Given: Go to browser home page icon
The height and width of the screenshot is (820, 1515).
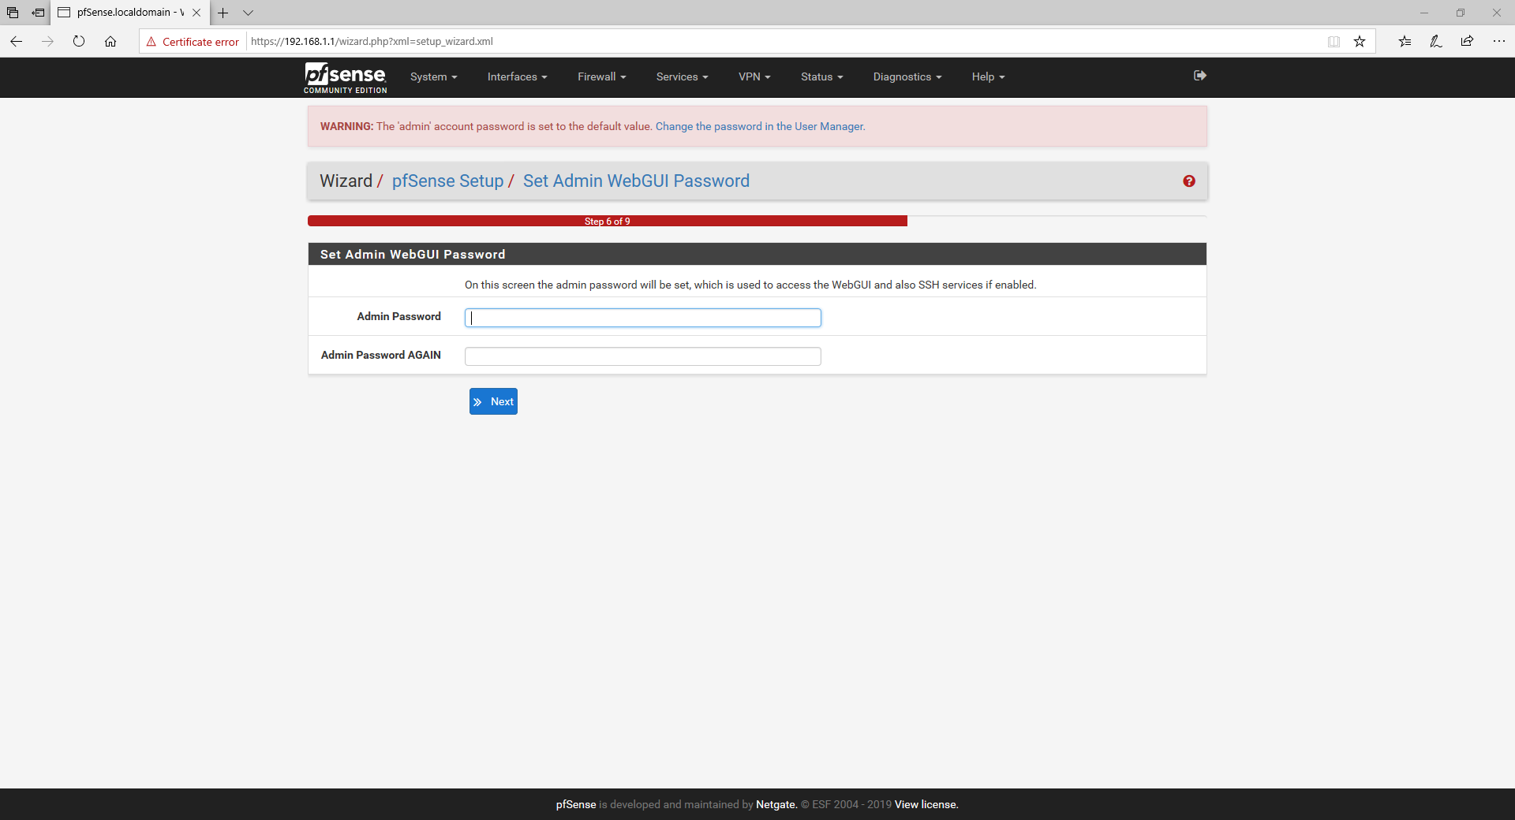Looking at the screenshot, I should pos(110,42).
